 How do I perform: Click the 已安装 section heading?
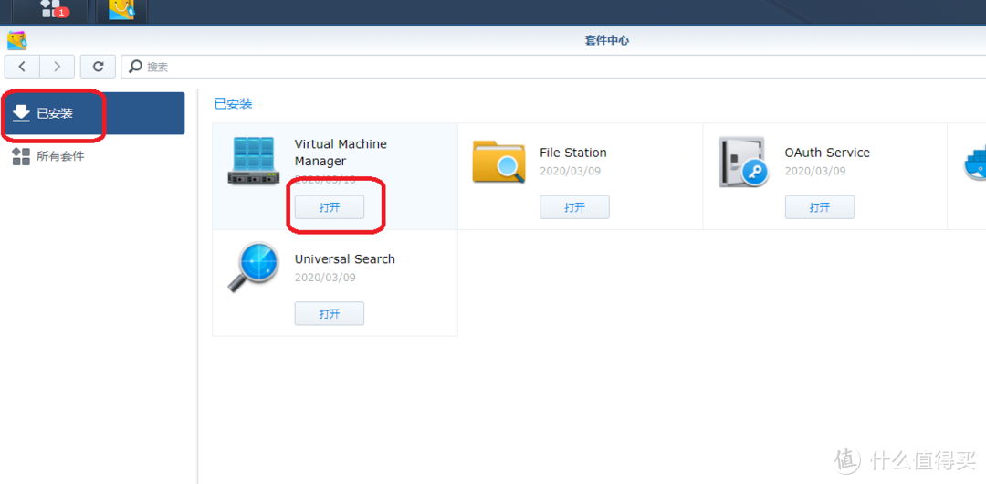pyautogui.click(x=234, y=104)
